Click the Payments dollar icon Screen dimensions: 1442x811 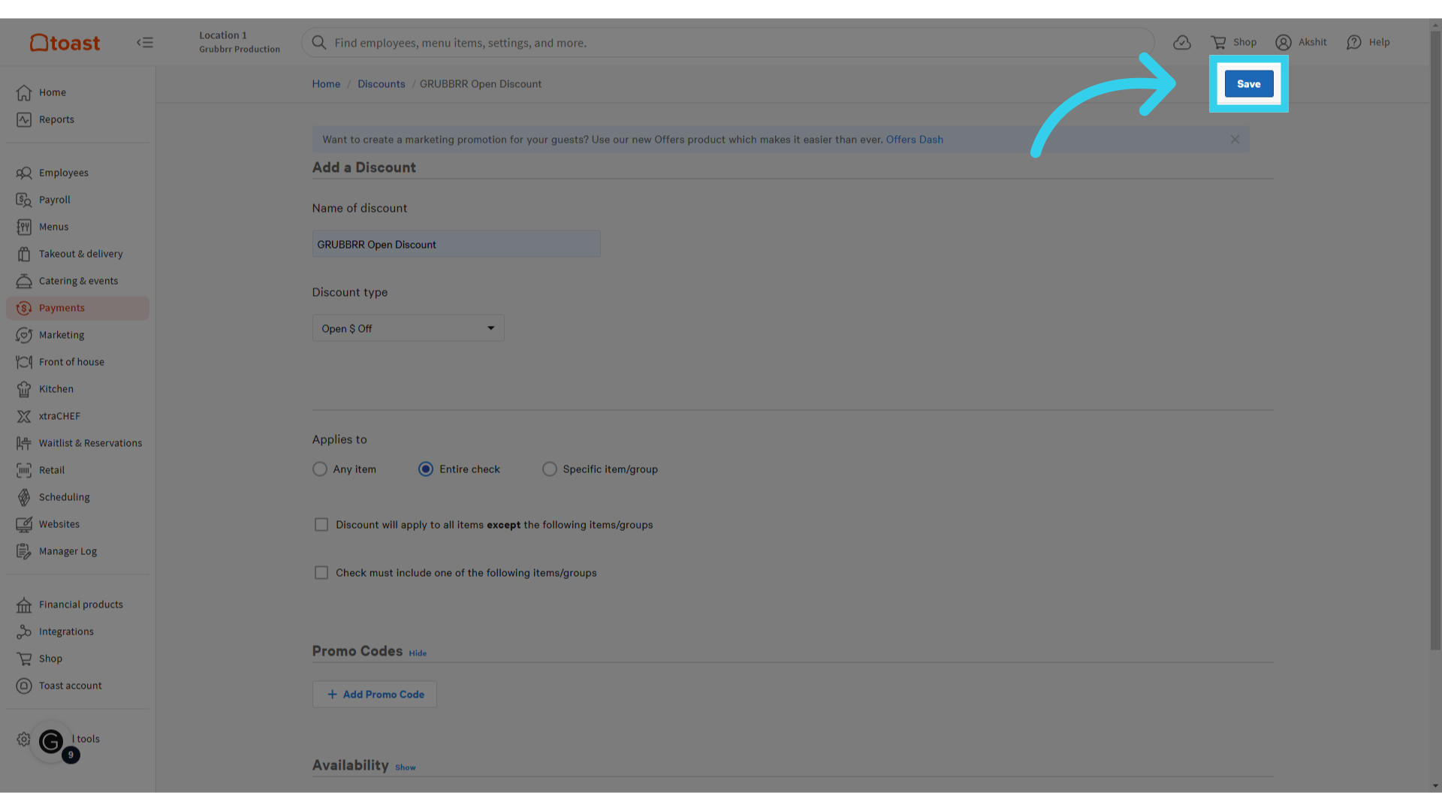(x=24, y=308)
